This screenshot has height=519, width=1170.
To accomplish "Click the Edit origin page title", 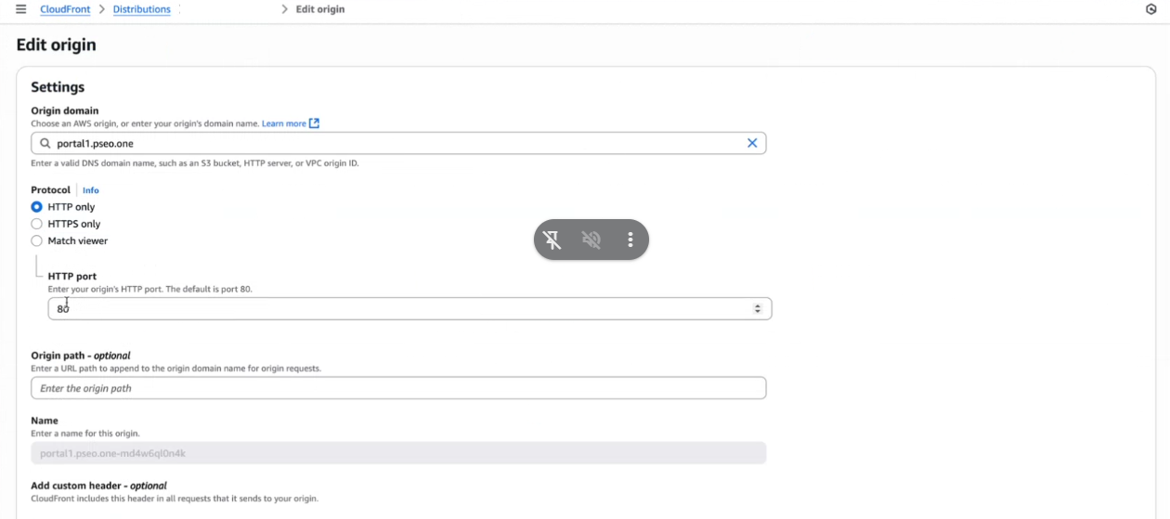I will (x=56, y=45).
